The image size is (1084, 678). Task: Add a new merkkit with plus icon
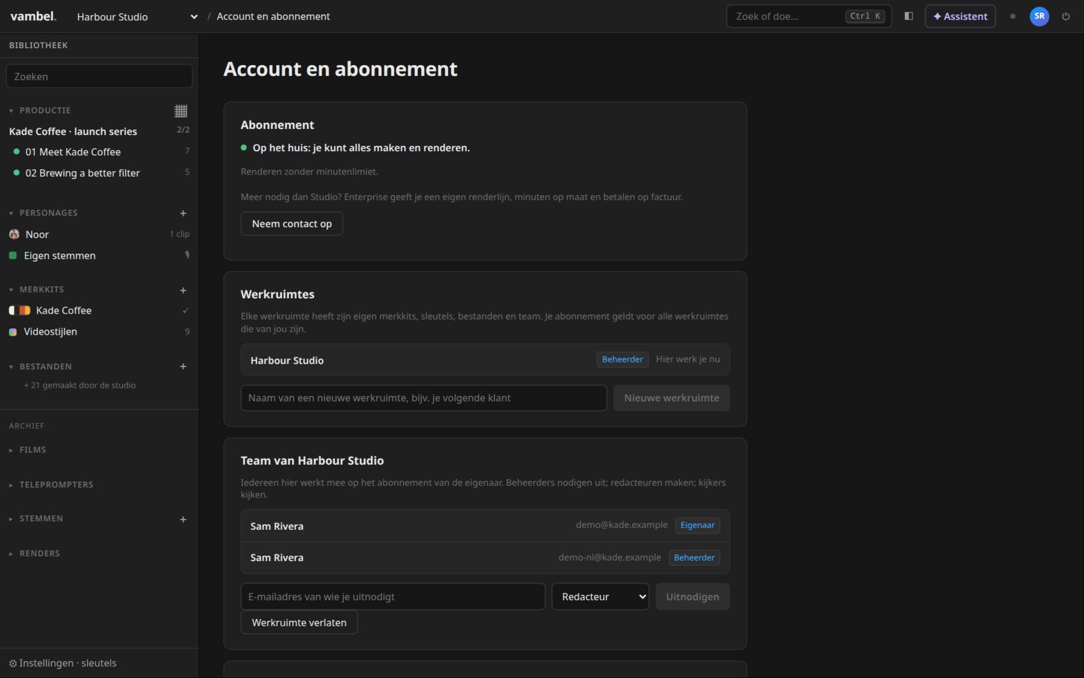coord(183,290)
